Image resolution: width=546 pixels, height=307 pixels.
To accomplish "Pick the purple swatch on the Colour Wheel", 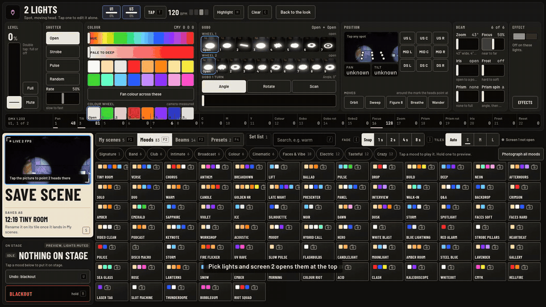I will click(x=161, y=113).
